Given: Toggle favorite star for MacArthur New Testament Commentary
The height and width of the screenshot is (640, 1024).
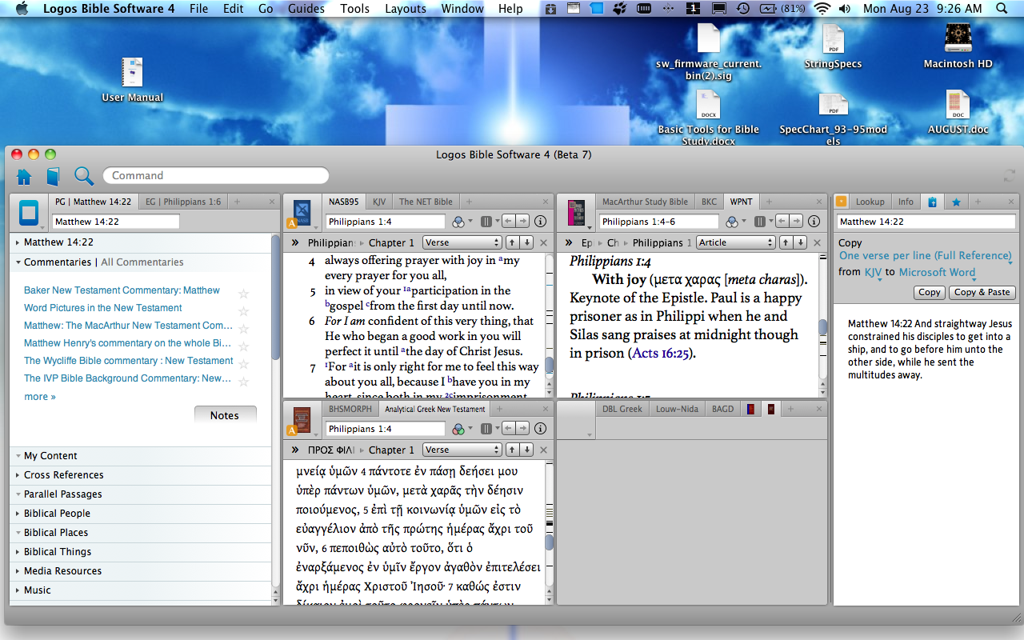Looking at the screenshot, I should [244, 328].
